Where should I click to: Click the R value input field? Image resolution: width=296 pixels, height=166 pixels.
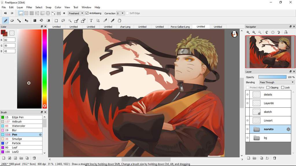(10, 40)
